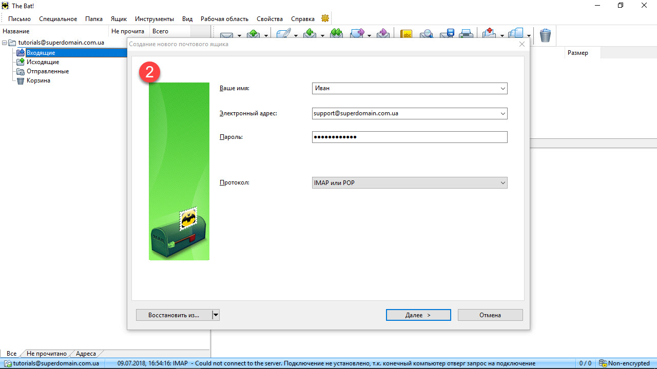Click the Отмена button
Screen dimensions: 657x369
490,315
